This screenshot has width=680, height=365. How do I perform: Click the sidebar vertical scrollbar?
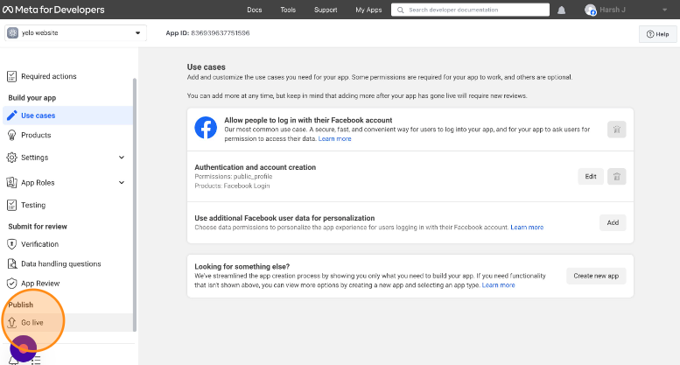[135, 205]
